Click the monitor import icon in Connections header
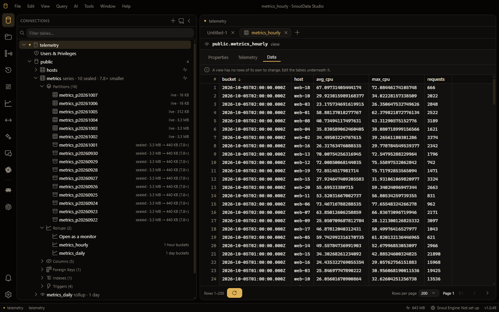499x312 pixels. (181, 21)
